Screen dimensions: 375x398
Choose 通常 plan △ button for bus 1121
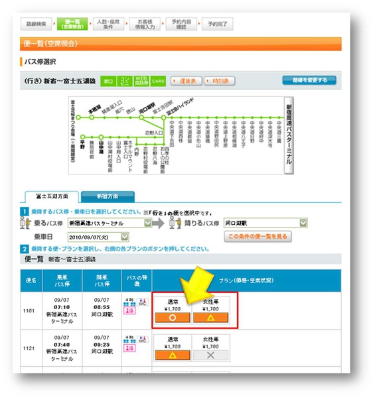(173, 356)
